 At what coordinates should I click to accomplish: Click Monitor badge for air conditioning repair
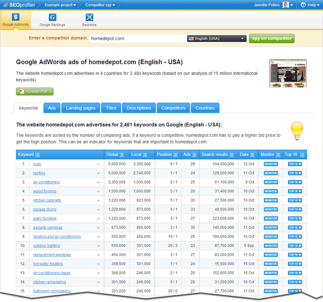pyautogui.click(x=271, y=273)
